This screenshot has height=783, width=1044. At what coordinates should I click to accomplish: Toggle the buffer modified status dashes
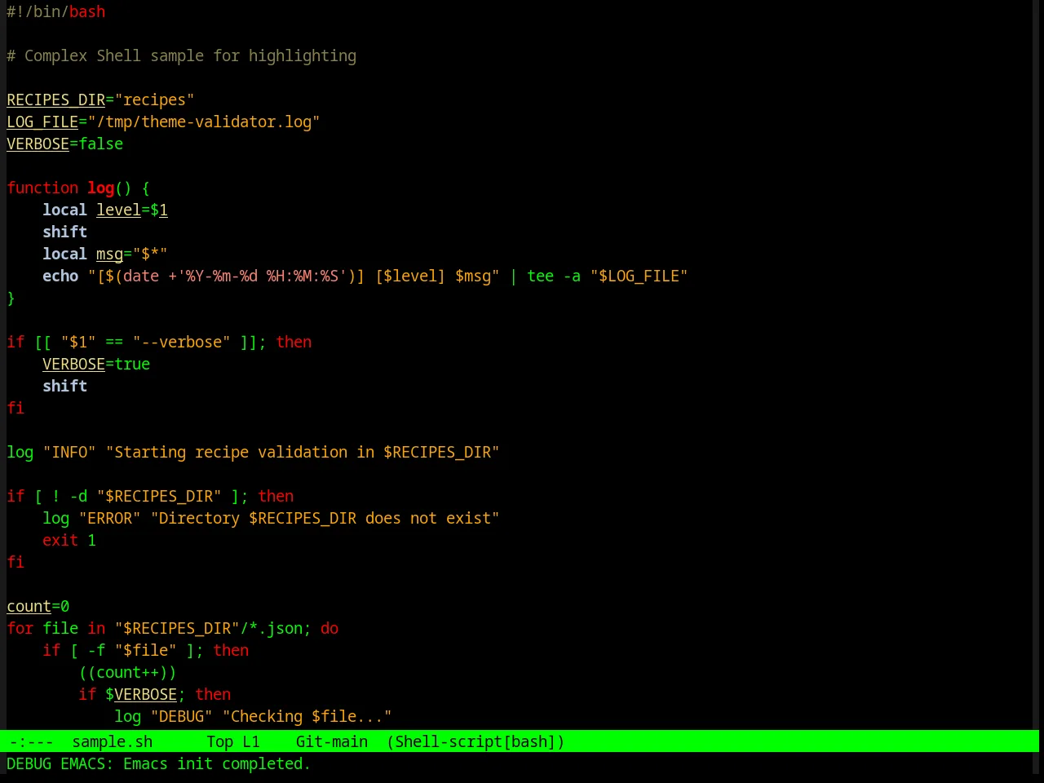(32, 741)
